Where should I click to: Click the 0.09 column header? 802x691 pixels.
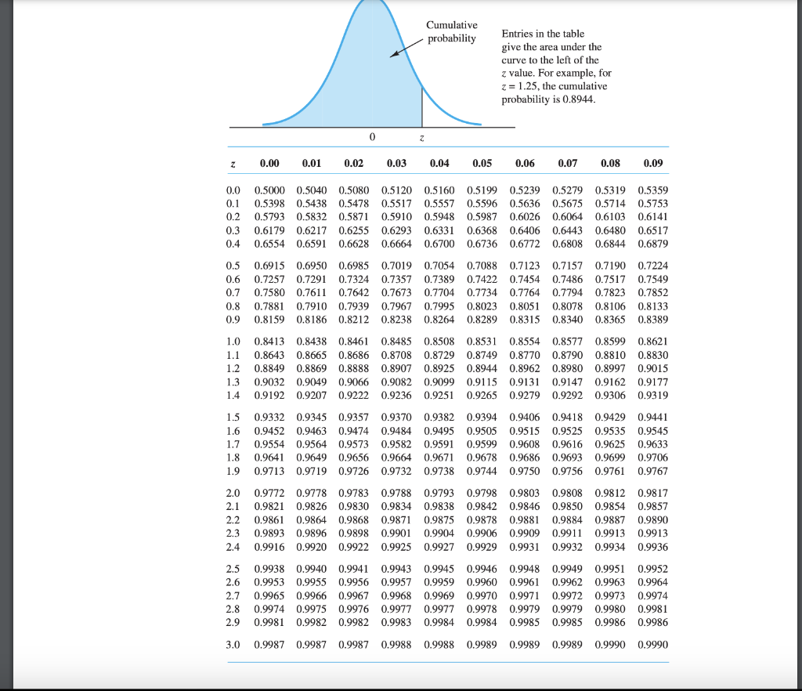(x=653, y=163)
